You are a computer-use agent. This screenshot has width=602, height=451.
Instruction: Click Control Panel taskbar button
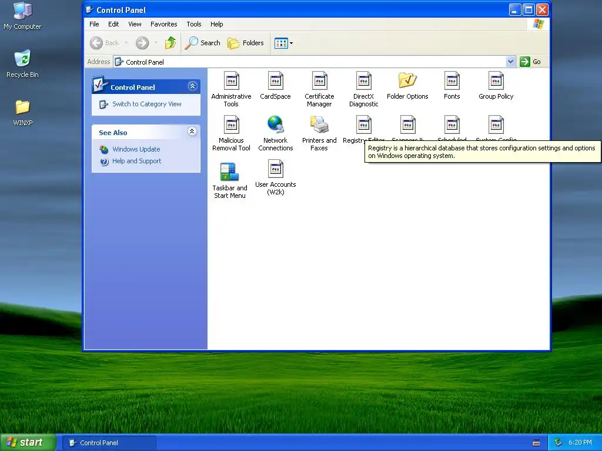tap(109, 443)
